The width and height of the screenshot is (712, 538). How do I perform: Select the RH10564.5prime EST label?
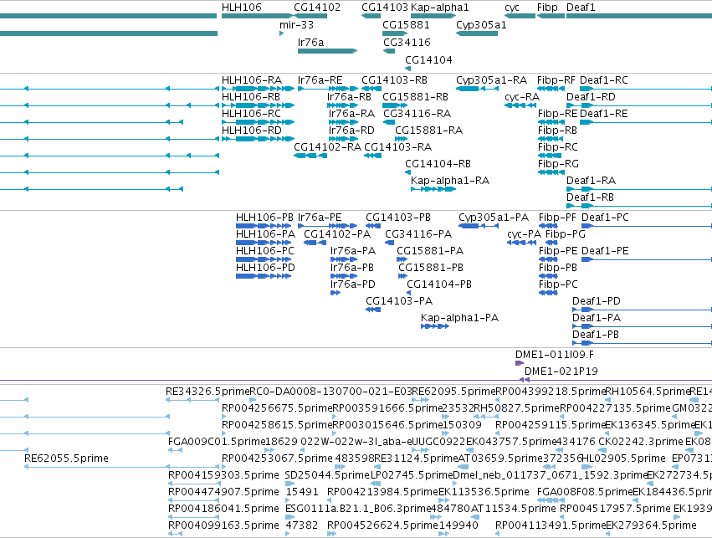pyautogui.click(x=648, y=392)
